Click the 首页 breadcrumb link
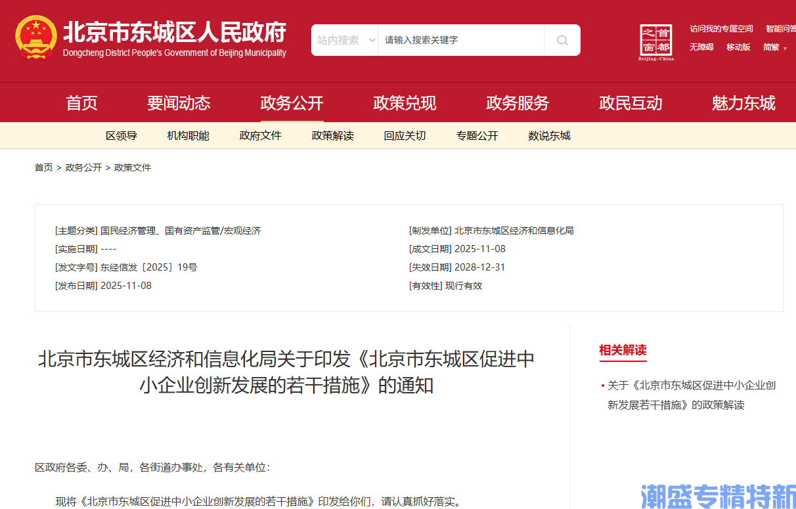The width and height of the screenshot is (796, 509). click(x=43, y=167)
